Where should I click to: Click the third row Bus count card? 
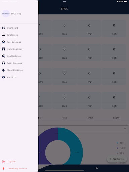coord(64,77)
